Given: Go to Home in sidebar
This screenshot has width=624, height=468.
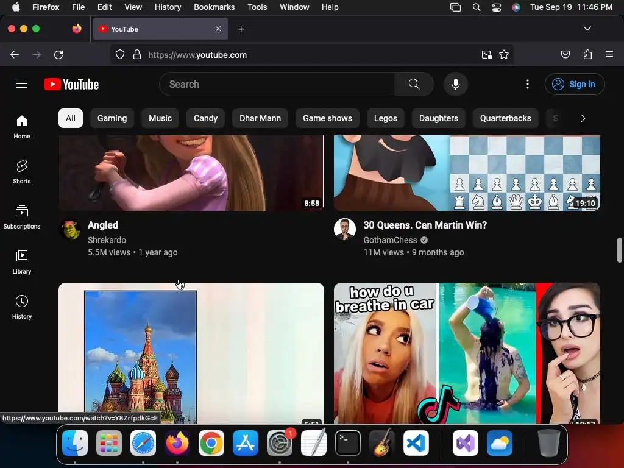Looking at the screenshot, I should tap(22, 127).
